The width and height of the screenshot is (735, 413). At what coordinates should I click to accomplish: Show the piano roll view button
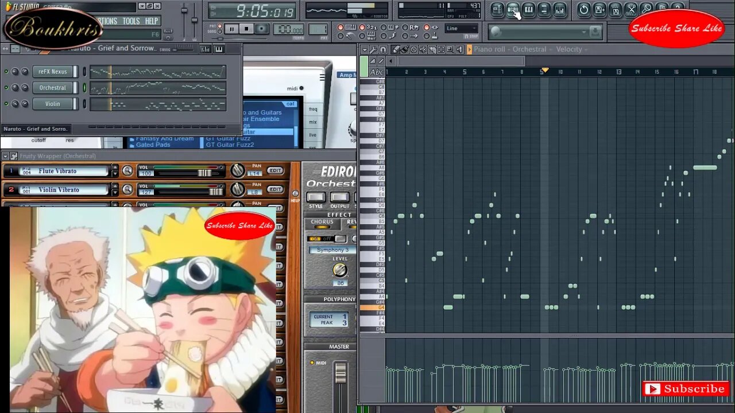(528, 9)
